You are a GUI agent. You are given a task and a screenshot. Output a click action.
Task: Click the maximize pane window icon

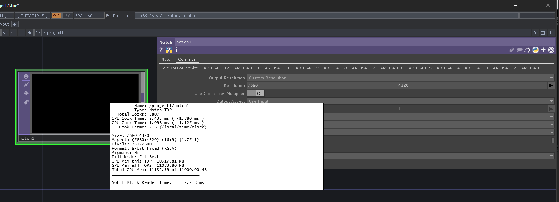543,33
